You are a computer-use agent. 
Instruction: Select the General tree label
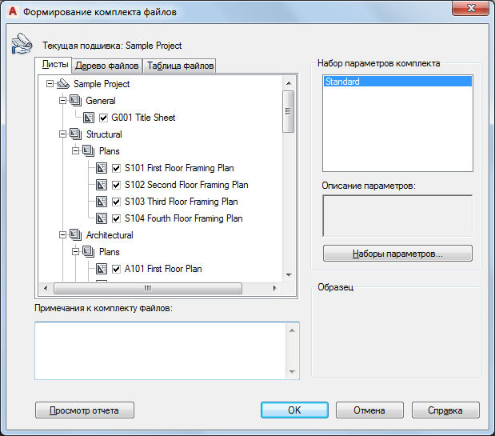click(101, 101)
